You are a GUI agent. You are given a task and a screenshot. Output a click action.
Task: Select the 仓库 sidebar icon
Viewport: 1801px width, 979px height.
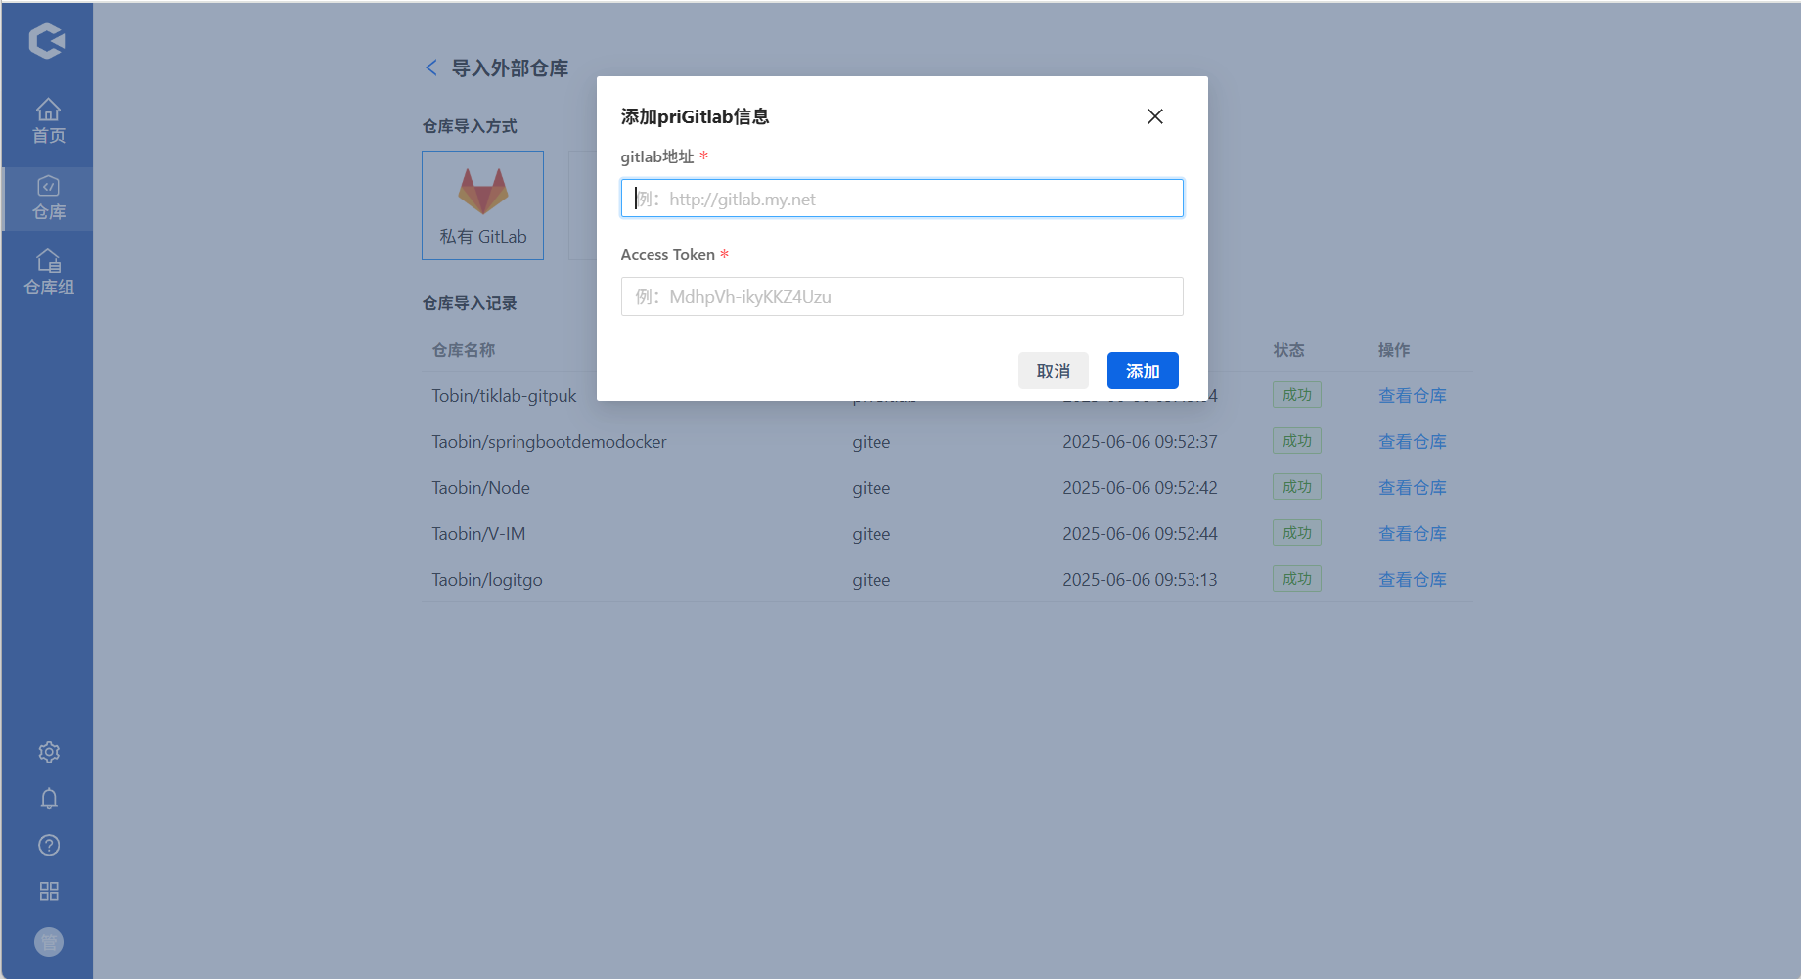click(x=48, y=199)
